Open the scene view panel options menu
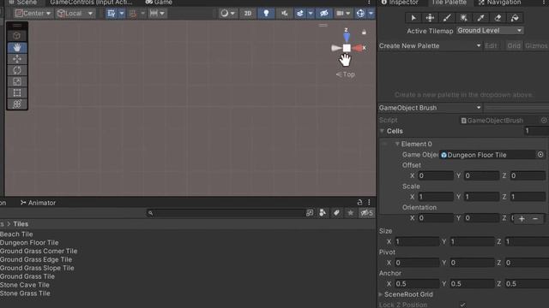Screen dimensions: 549x308 tap(369, 2)
